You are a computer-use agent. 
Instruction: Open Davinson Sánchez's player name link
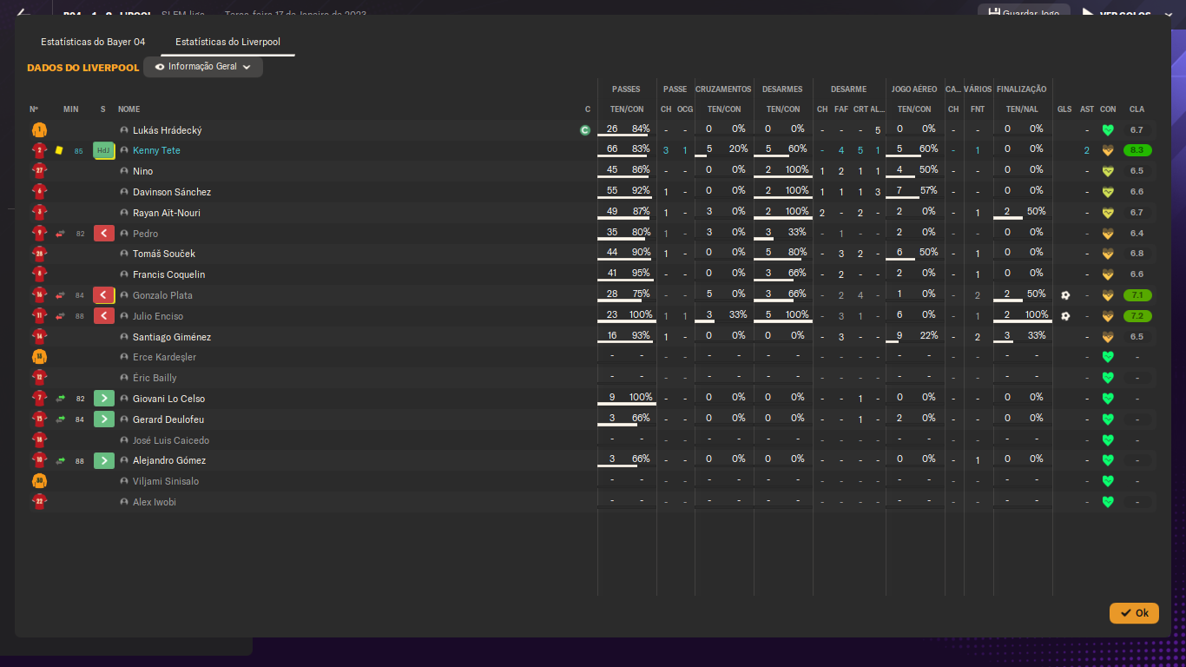tap(172, 192)
